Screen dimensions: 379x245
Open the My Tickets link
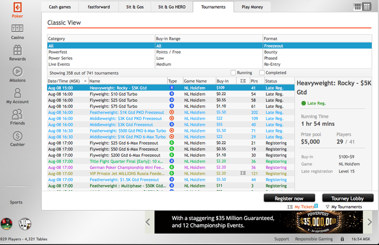click(x=304, y=207)
